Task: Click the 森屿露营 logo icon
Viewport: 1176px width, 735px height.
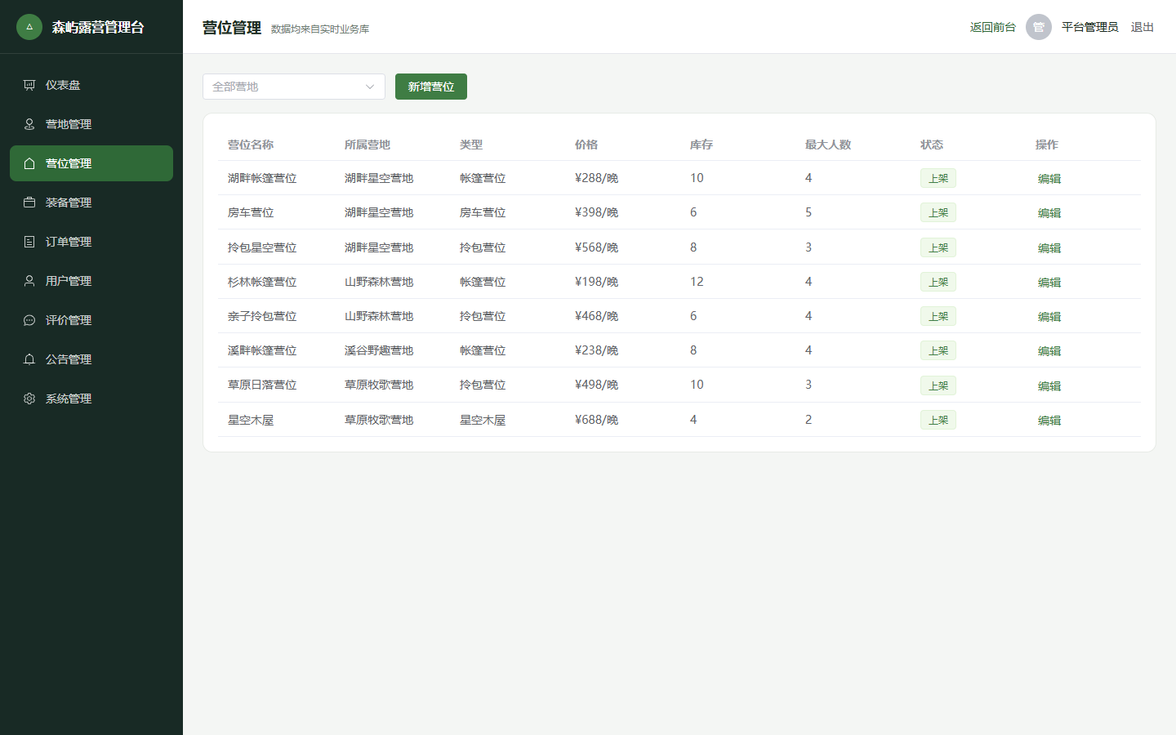Action: [x=29, y=27]
